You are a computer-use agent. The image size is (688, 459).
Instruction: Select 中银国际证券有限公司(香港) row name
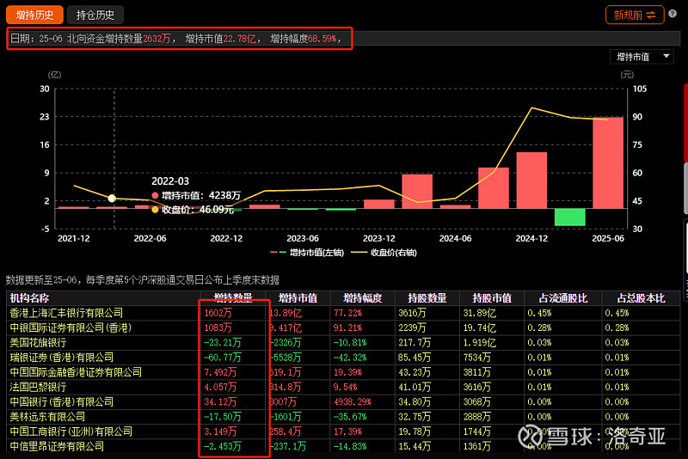coord(71,328)
